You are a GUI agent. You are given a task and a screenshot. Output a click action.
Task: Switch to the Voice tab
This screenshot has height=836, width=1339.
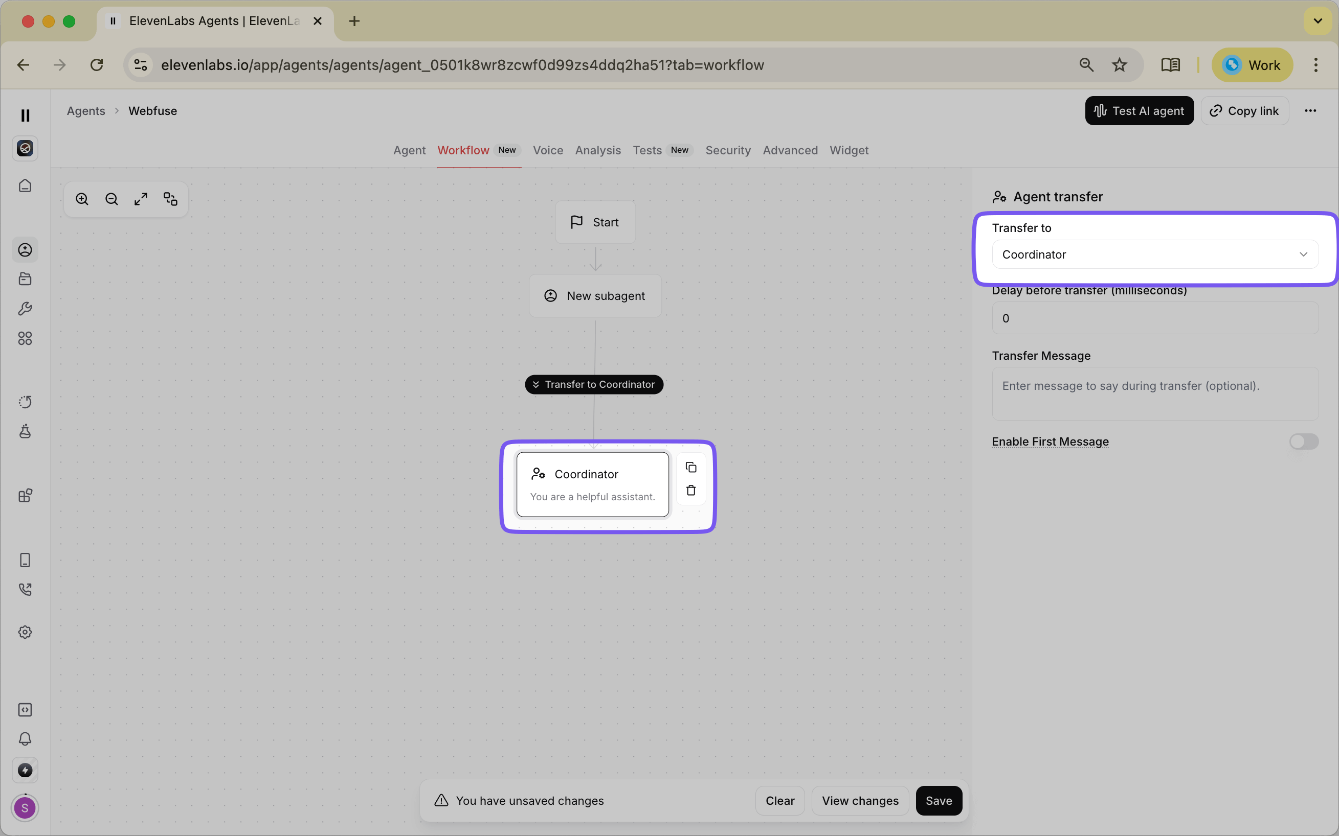coord(548,150)
